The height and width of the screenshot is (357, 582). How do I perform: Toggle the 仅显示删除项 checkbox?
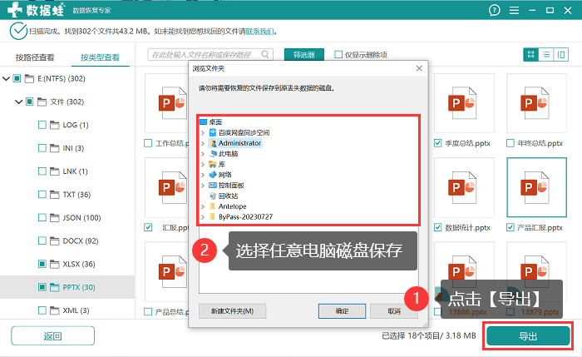(x=338, y=55)
